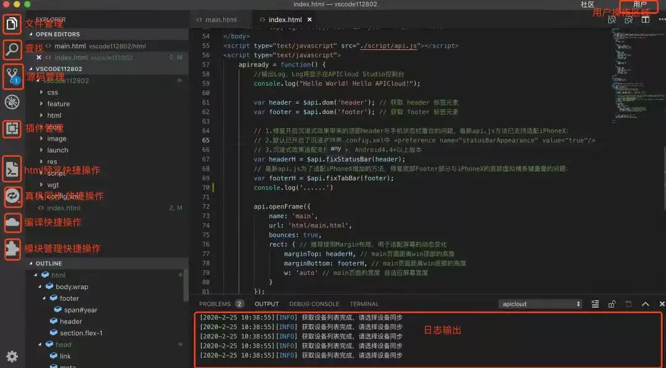Collapse the footer node in Outline

pos(44,298)
